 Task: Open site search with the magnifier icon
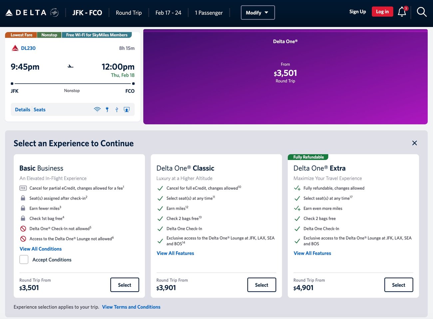pyautogui.click(x=422, y=12)
